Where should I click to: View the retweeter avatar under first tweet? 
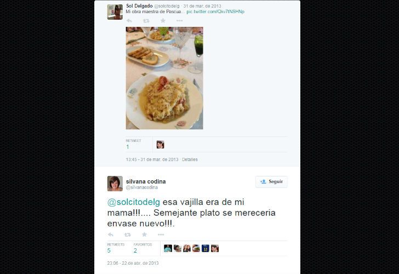pos(160,145)
